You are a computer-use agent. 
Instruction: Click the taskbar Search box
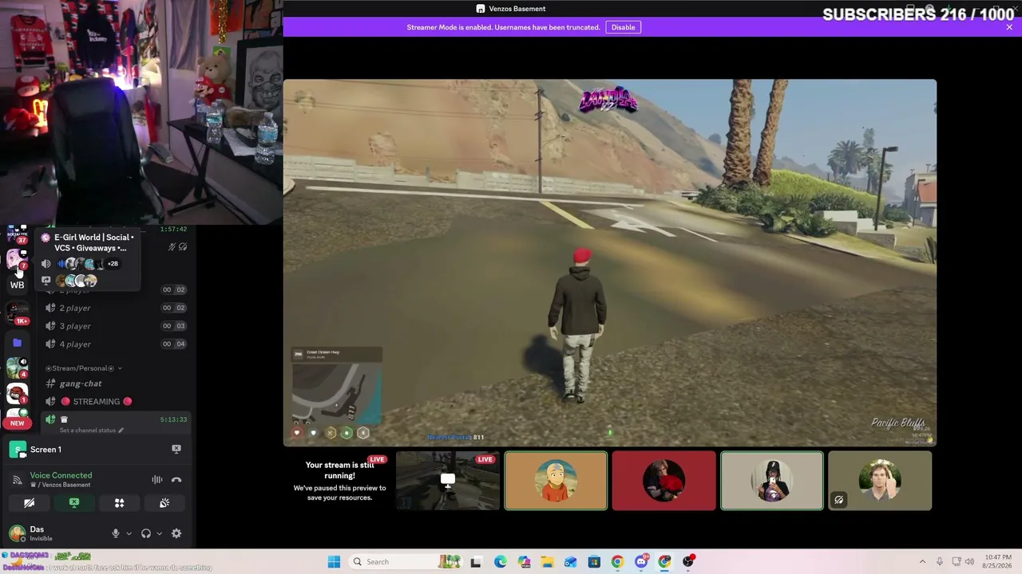click(406, 562)
